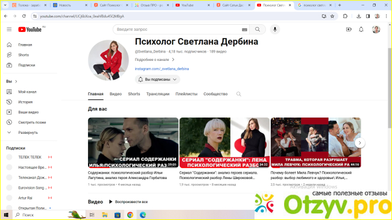Open the instagram.com/_svetlana_derbina link
The image size is (392, 220).
point(162,69)
